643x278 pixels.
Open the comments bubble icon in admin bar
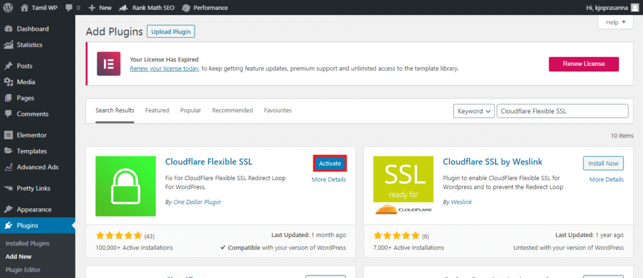tap(69, 8)
